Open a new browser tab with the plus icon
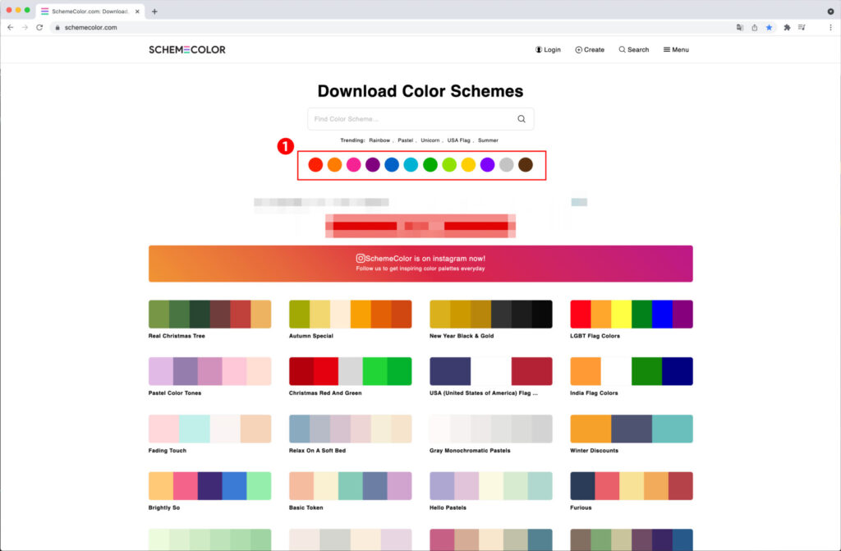Viewport: 841px width, 551px height. click(154, 11)
